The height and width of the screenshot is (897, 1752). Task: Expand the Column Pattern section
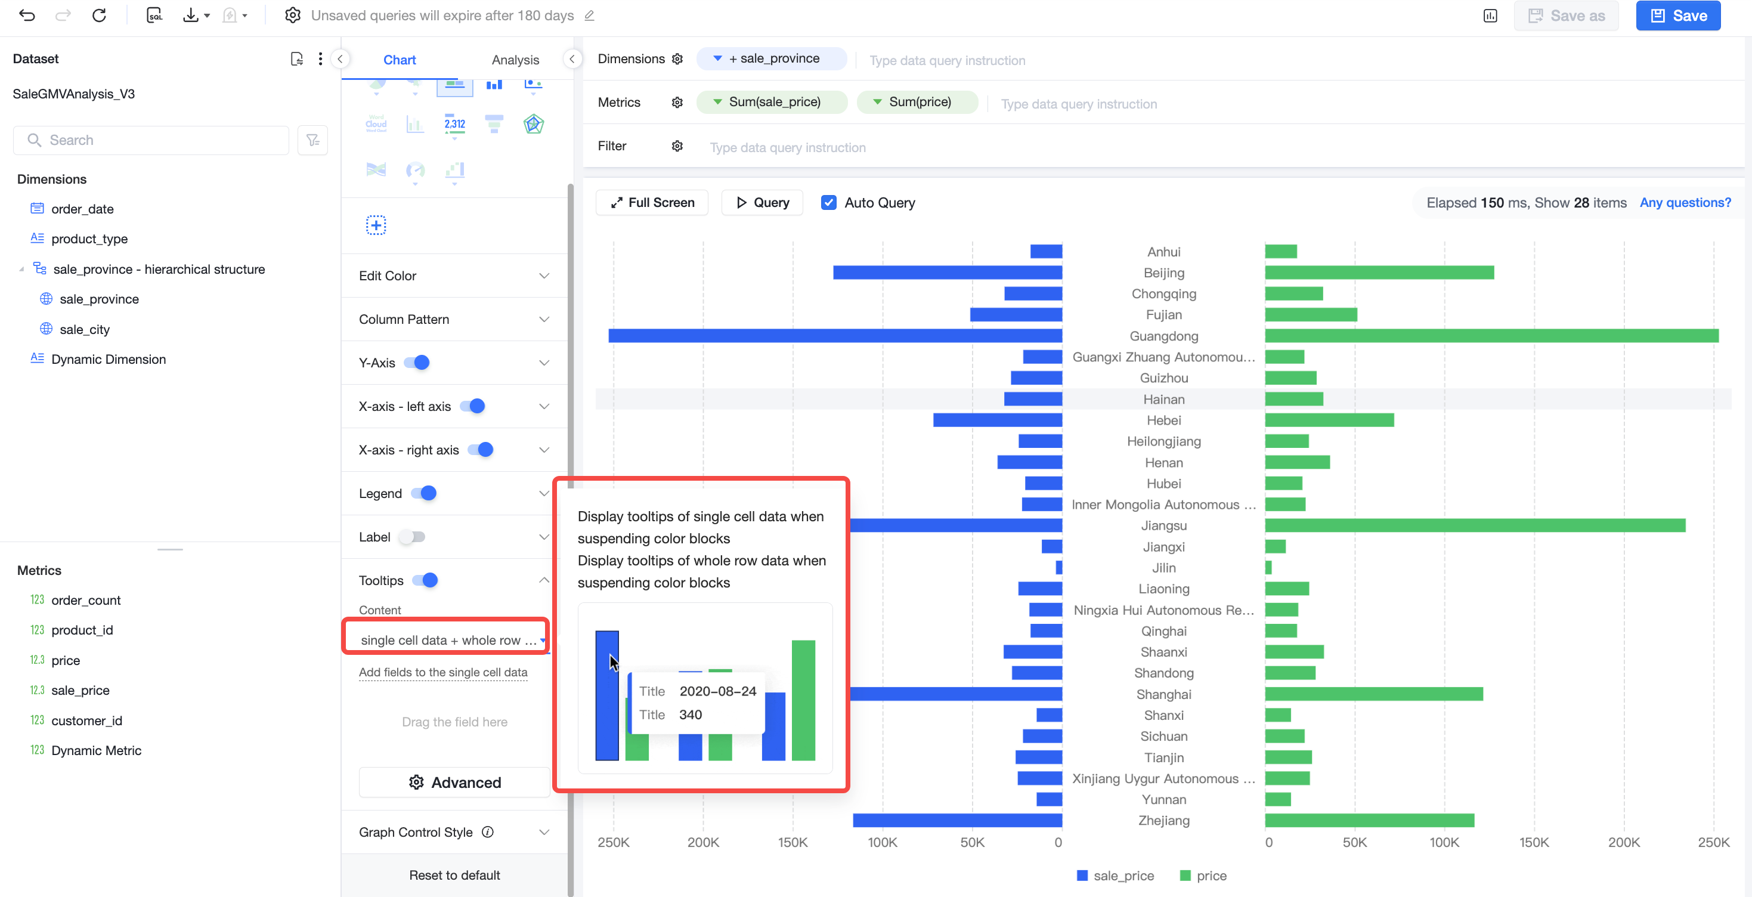click(x=454, y=320)
